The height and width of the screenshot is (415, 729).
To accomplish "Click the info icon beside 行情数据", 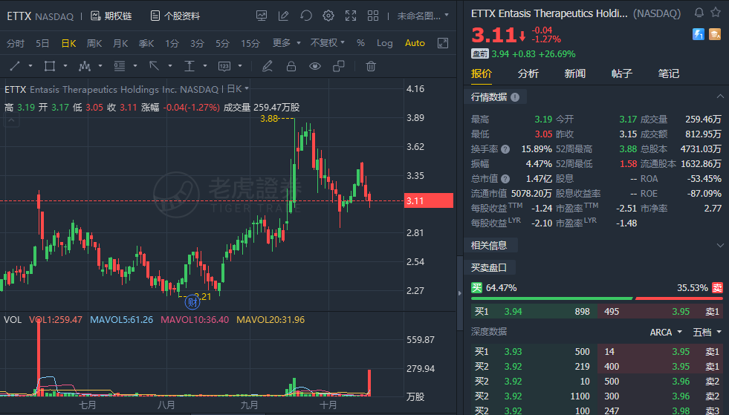I will click(515, 97).
